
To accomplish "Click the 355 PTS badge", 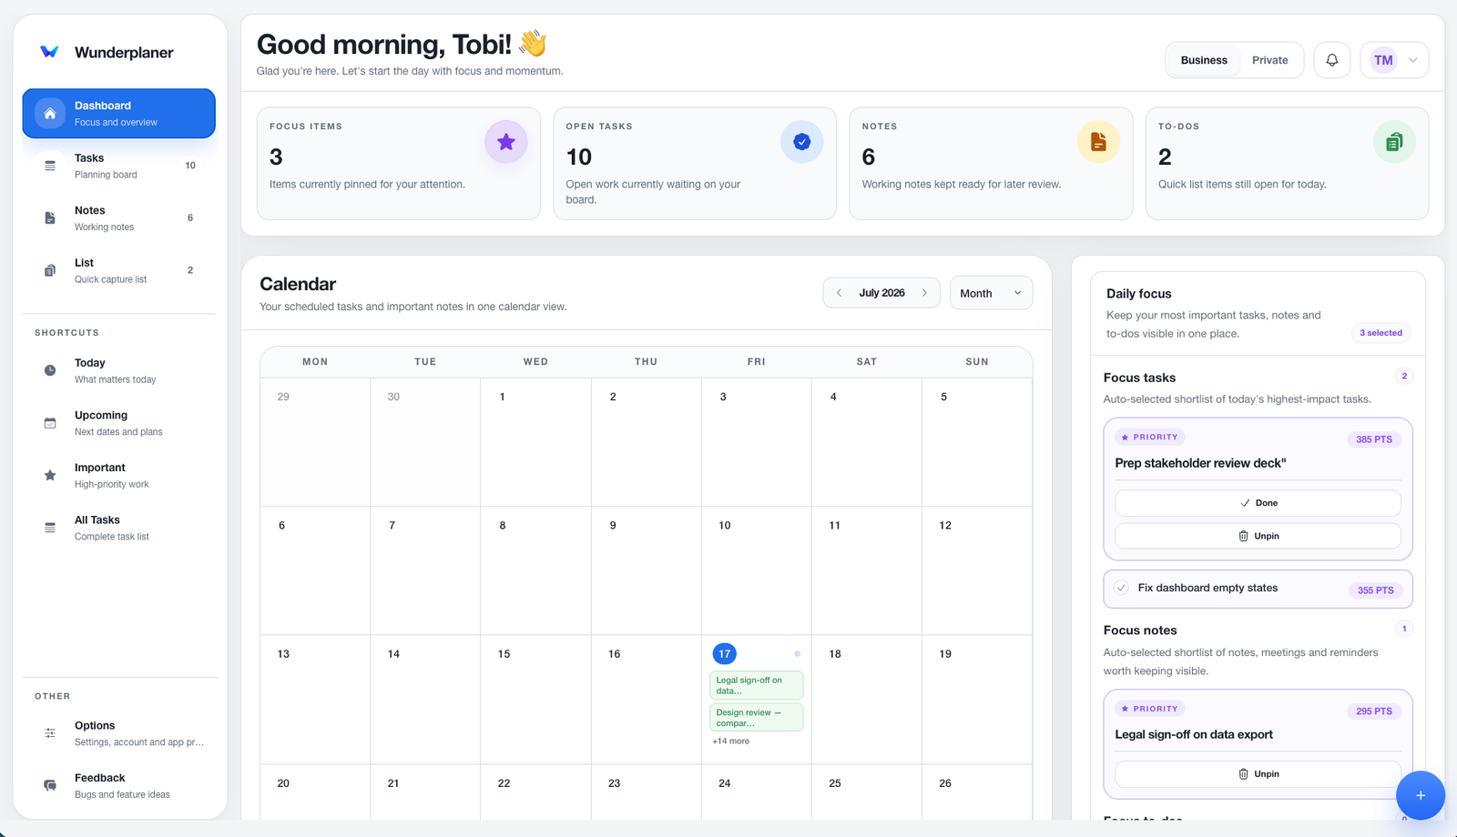I will [x=1375, y=590].
